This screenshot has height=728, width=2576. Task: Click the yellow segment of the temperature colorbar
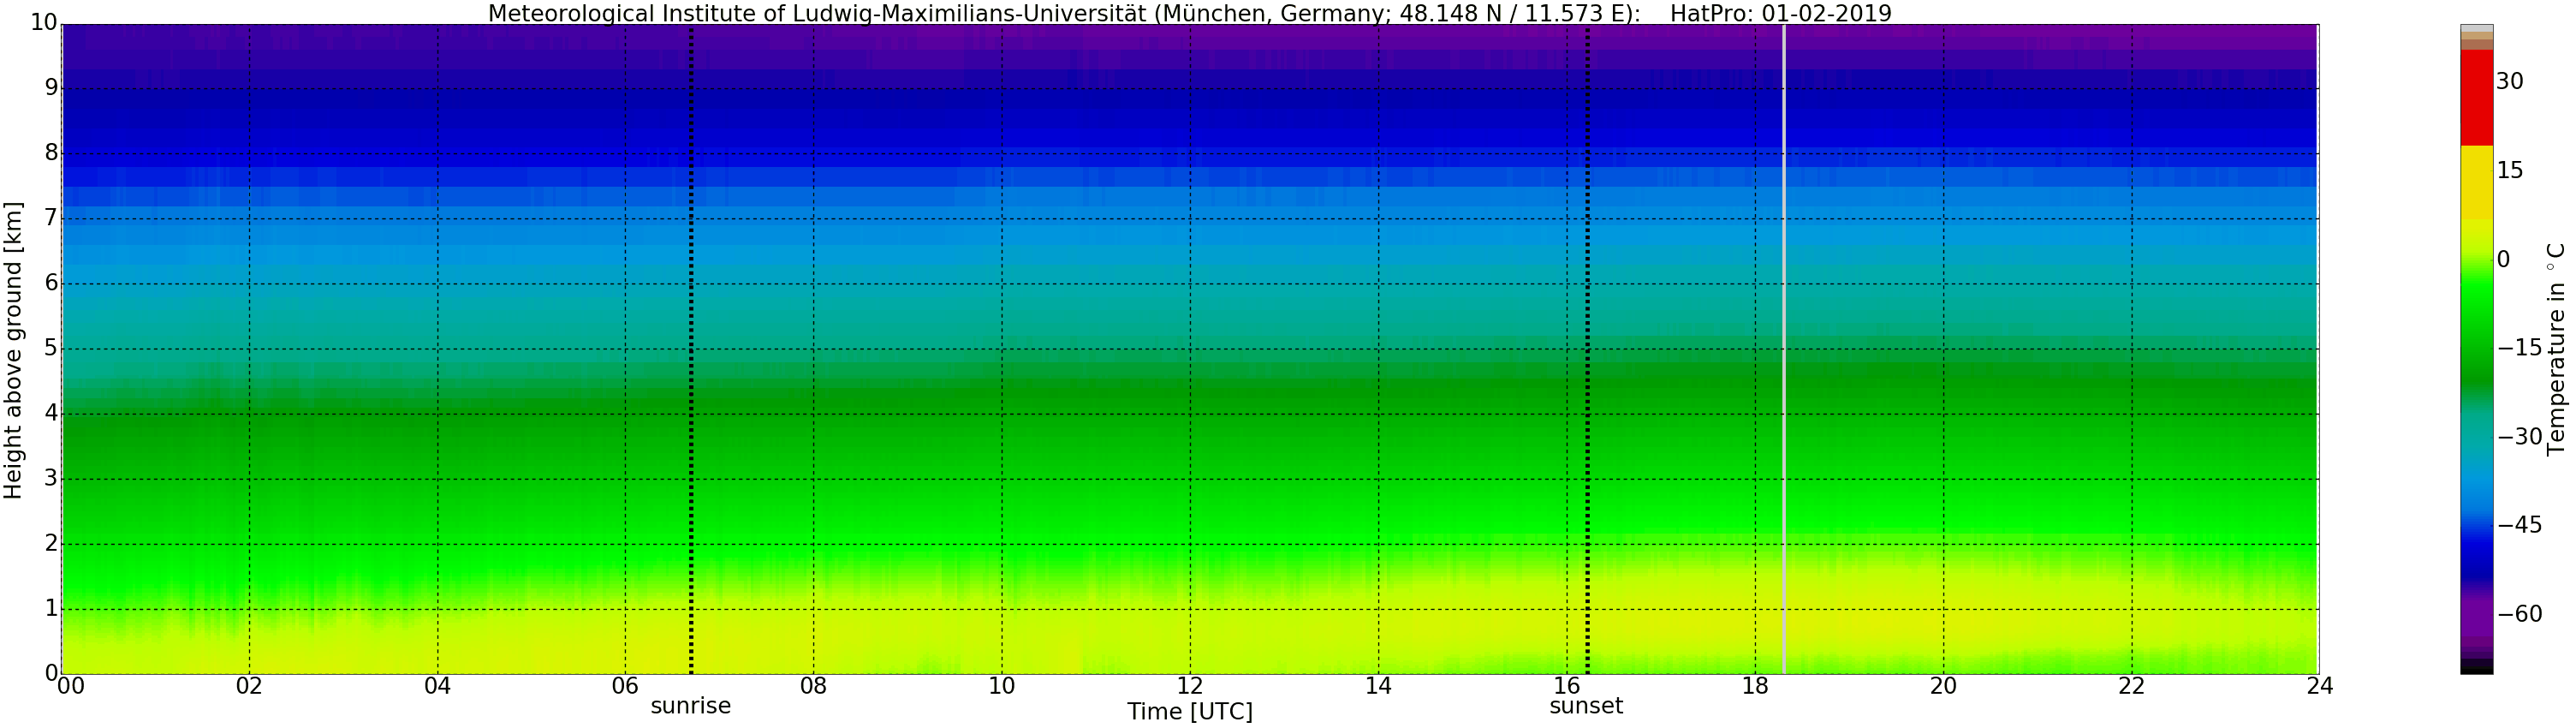(x=2476, y=182)
